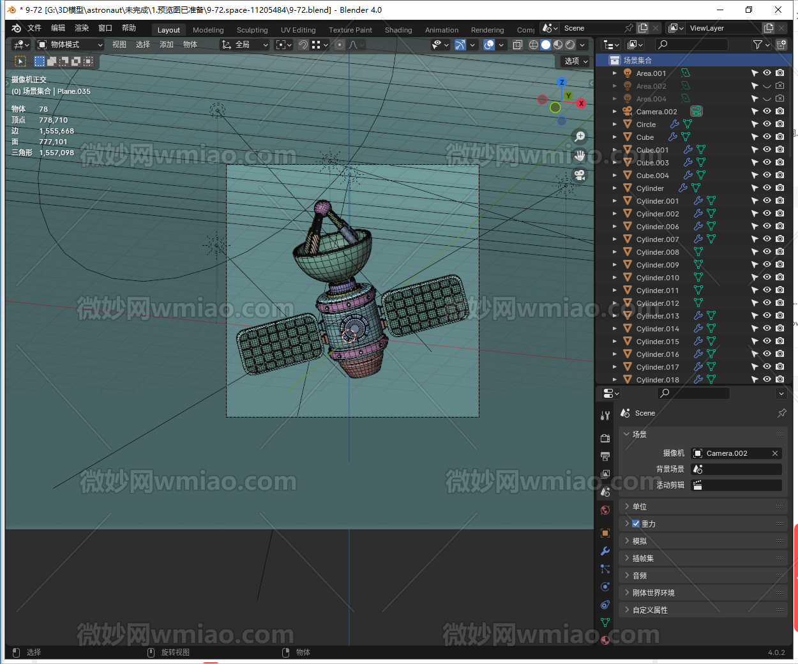The height and width of the screenshot is (664, 798).
Task: Switch to the Animation workspace tab
Action: click(x=442, y=30)
